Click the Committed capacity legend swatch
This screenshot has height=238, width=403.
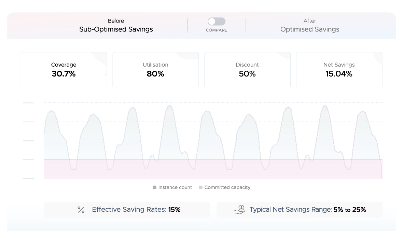tap(201, 187)
